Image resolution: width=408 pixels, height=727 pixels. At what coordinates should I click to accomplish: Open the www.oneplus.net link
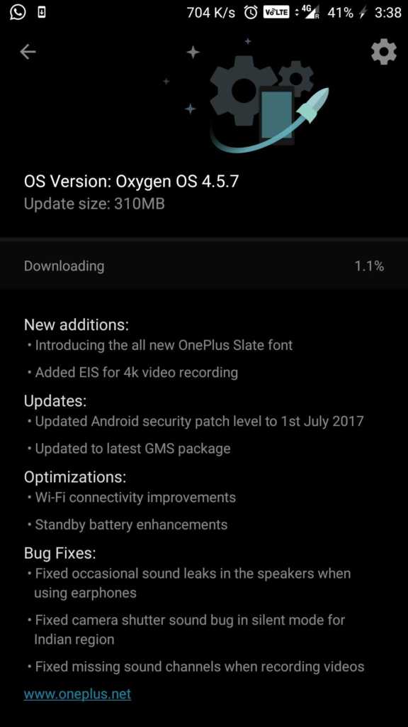tap(77, 694)
